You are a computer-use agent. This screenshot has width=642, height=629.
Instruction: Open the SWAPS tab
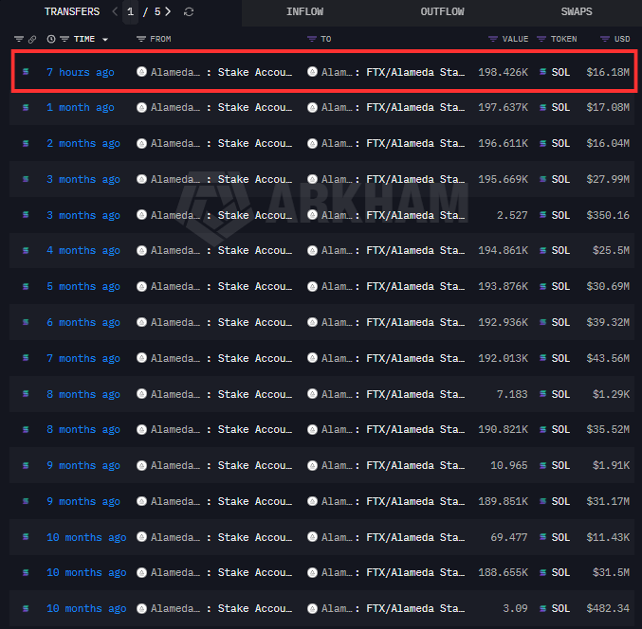577,12
